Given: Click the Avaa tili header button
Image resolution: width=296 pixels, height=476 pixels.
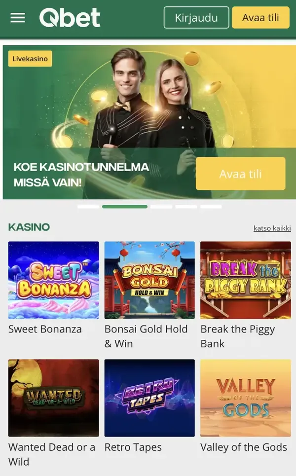Looking at the screenshot, I should click(x=261, y=18).
